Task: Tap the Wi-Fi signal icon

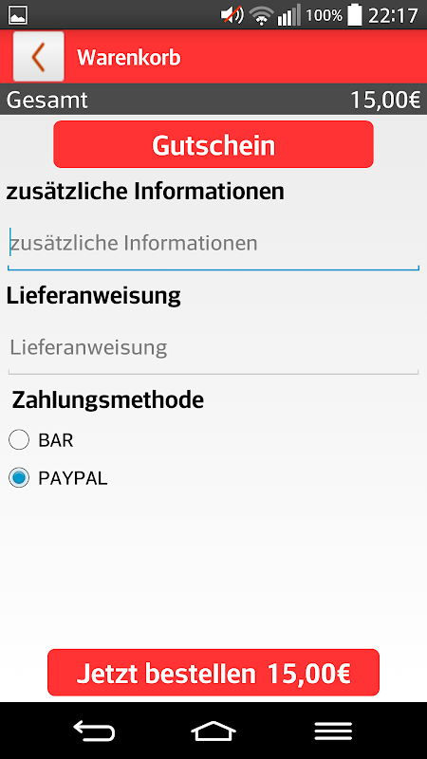Action: click(x=262, y=15)
